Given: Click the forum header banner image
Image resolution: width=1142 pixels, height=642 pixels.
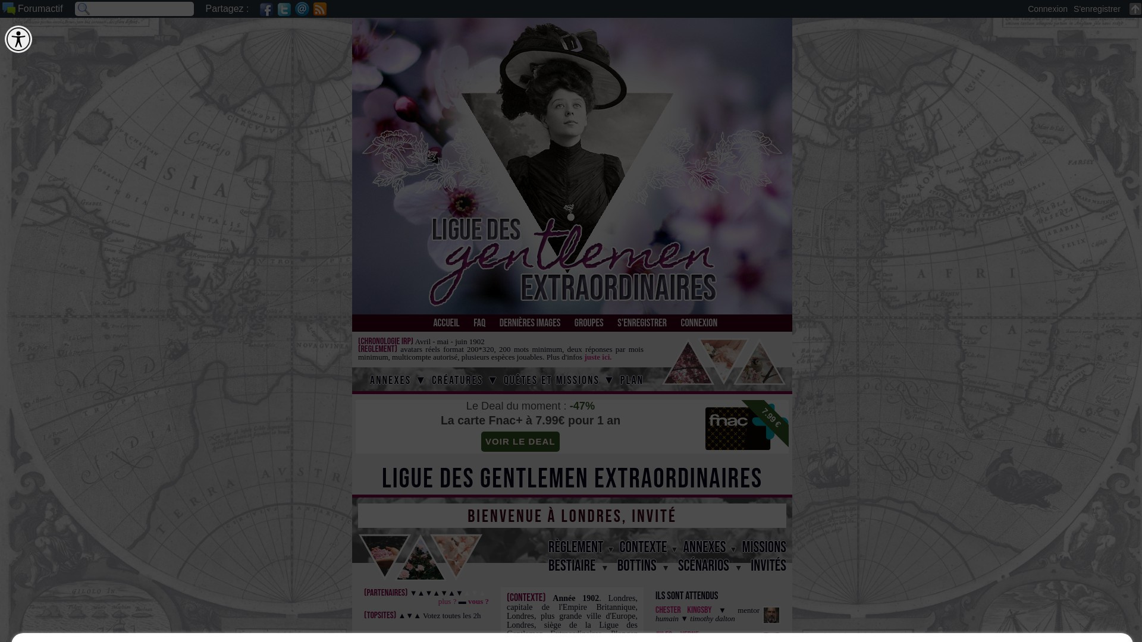Looking at the screenshot, I should [x=572, y=166].
